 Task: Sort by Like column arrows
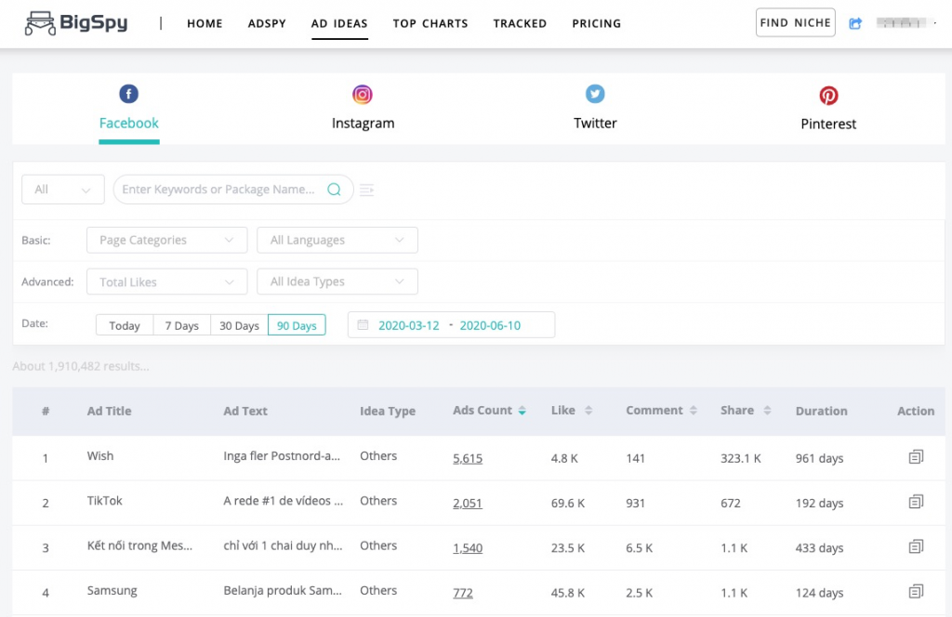coord(588,411)
